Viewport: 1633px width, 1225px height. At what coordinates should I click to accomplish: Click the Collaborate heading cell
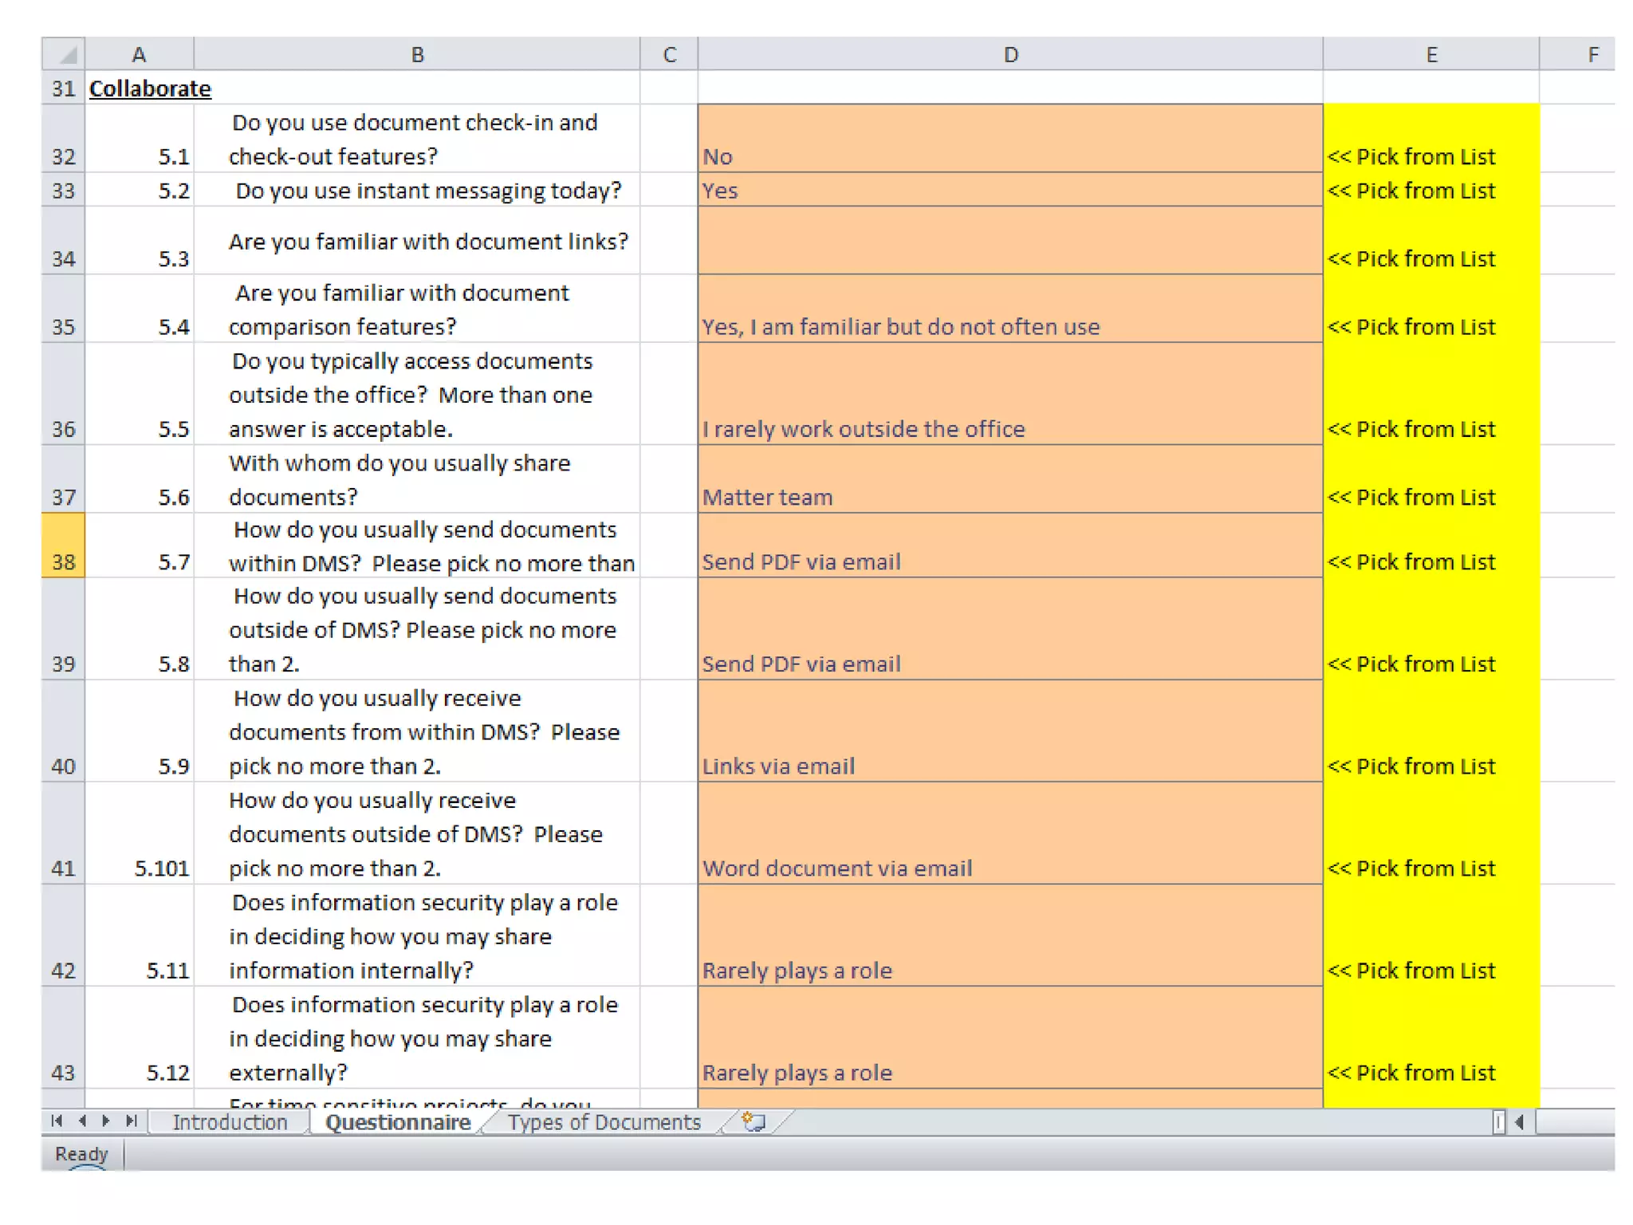pyautogui.click(x=150, y=88)
